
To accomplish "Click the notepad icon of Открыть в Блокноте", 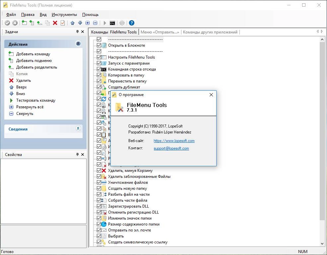I will click(x=104, y=45).
